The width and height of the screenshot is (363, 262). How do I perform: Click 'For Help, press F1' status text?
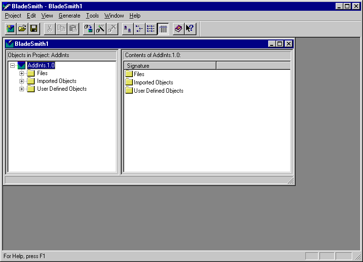coord(24,256)
